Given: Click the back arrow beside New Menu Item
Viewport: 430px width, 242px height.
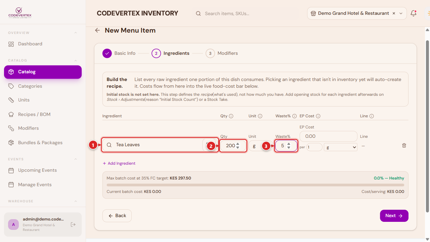Looking at the screenshot, I should click(x=97, y=30).
